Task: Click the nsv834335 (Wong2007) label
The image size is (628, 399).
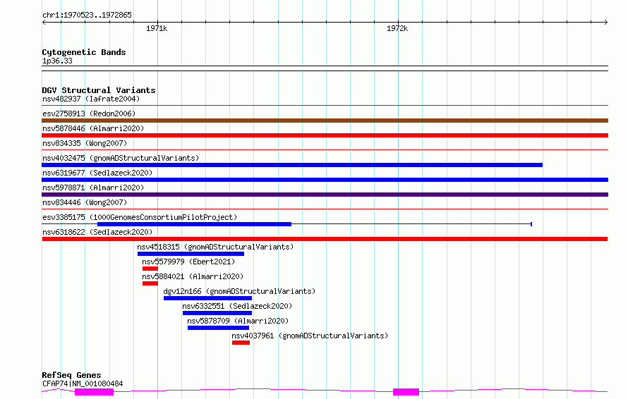Action: coord(85,143)
